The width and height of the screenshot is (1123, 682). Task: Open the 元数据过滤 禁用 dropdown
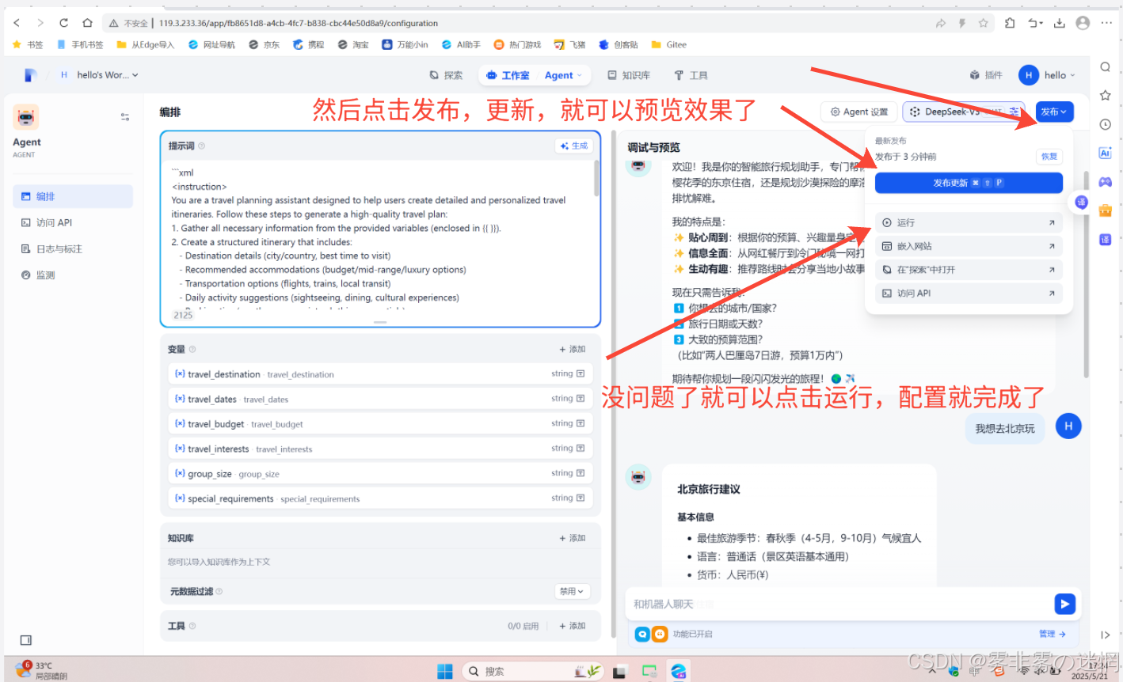(571, 591)
